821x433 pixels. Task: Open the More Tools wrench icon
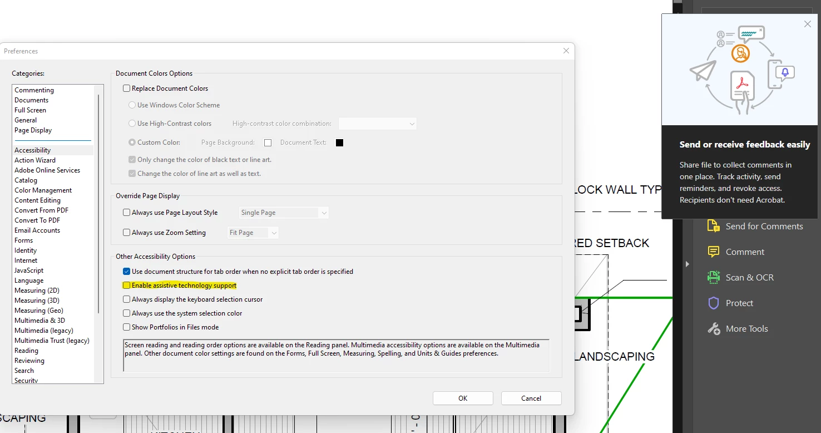click(x=713, y=328)
